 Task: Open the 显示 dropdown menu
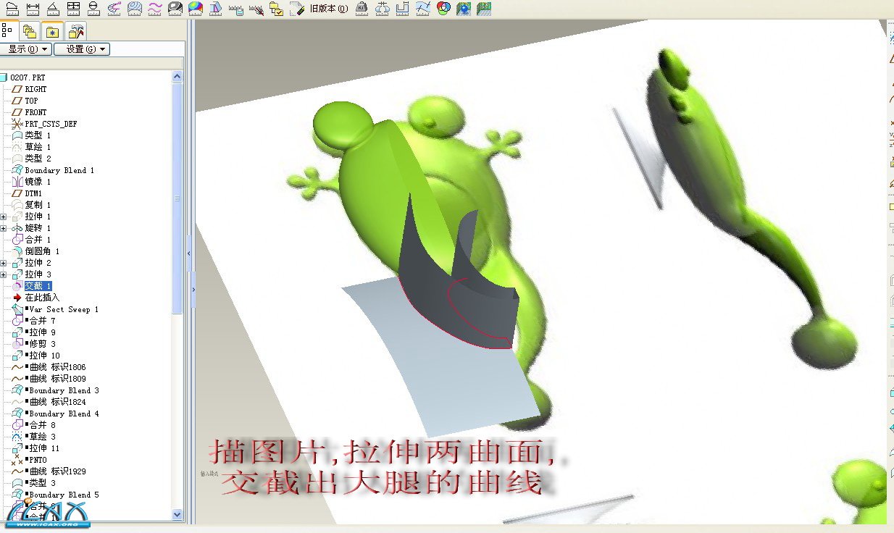pos(26,49)
